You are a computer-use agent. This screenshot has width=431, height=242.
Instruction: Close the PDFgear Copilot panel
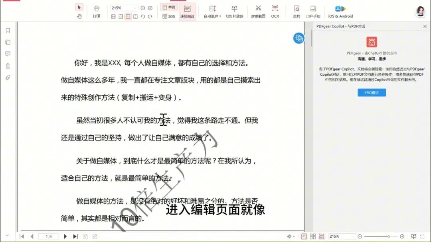click(x=425, y=26)
